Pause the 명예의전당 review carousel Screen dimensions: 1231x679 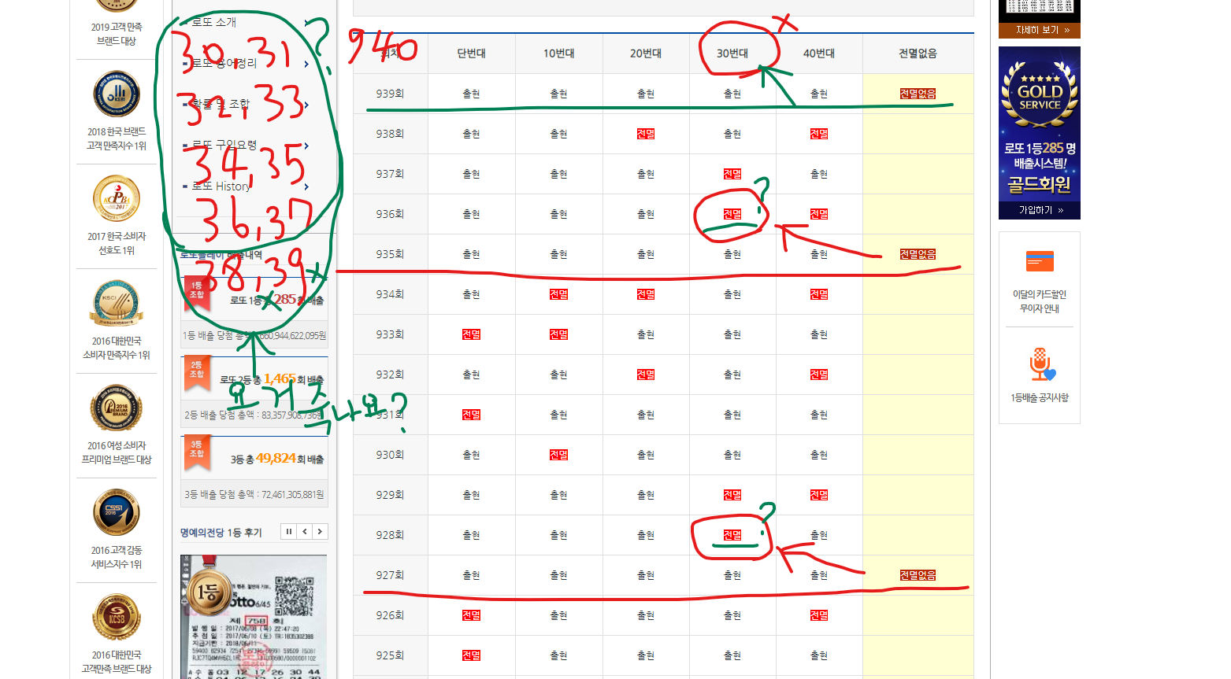tap(289, 532)
